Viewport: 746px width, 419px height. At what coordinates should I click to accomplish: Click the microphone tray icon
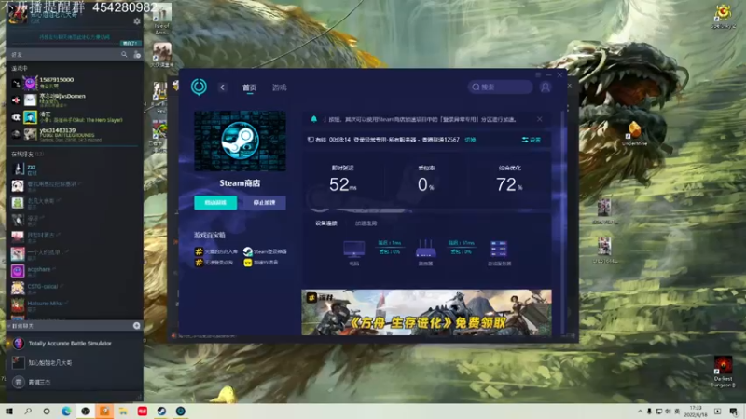[649, 412]
